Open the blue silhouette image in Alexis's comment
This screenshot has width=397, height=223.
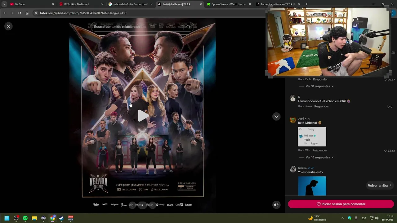click(312, 186)
